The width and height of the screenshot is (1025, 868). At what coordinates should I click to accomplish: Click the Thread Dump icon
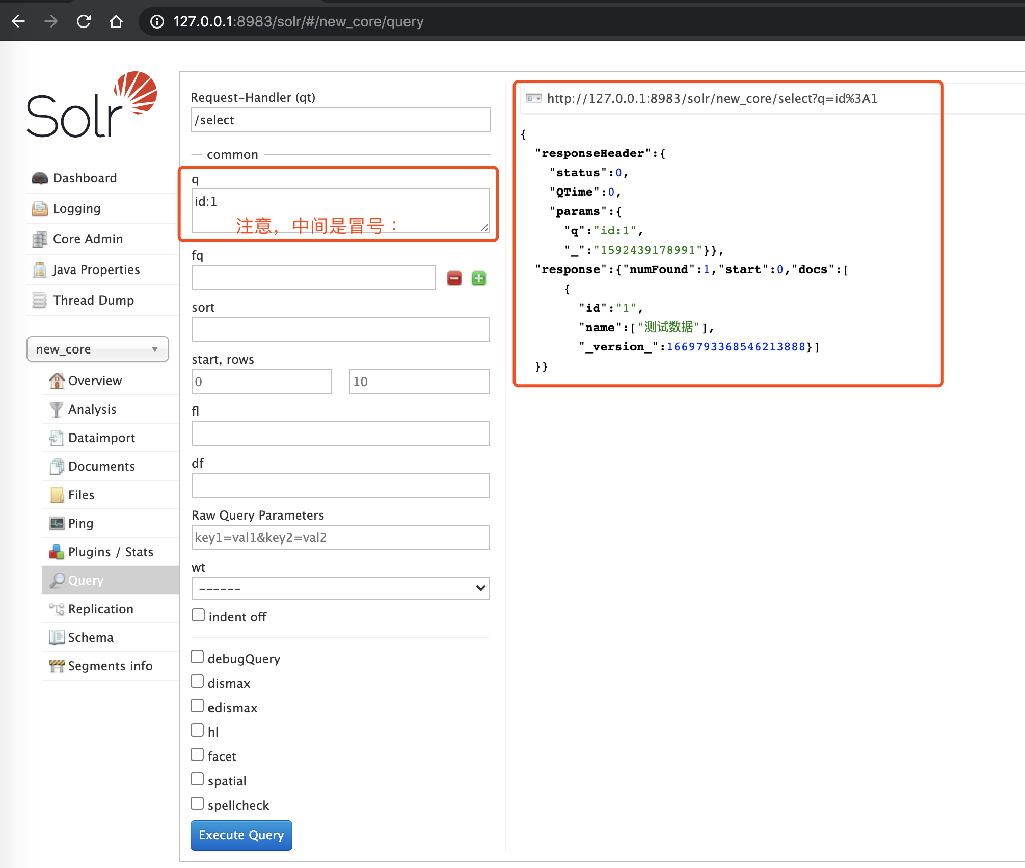tap(39, 300)
